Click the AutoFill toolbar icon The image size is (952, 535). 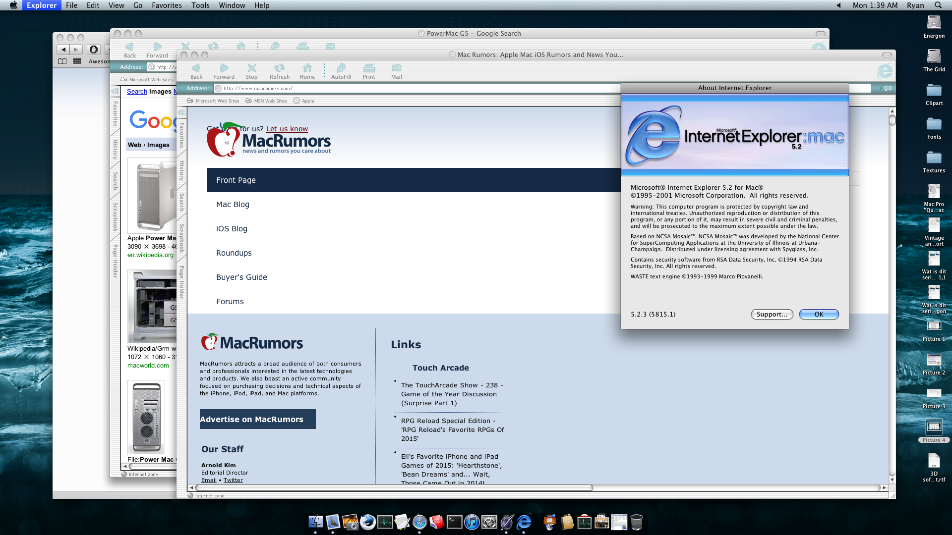(341, 68)
